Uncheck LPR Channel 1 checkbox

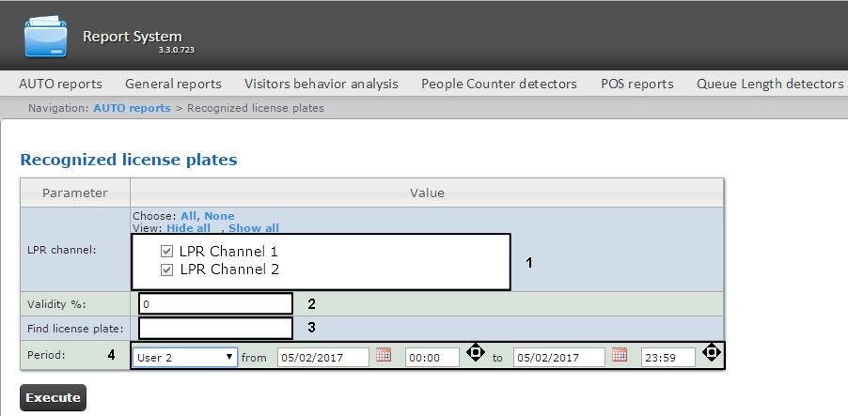tap(166, 252)
